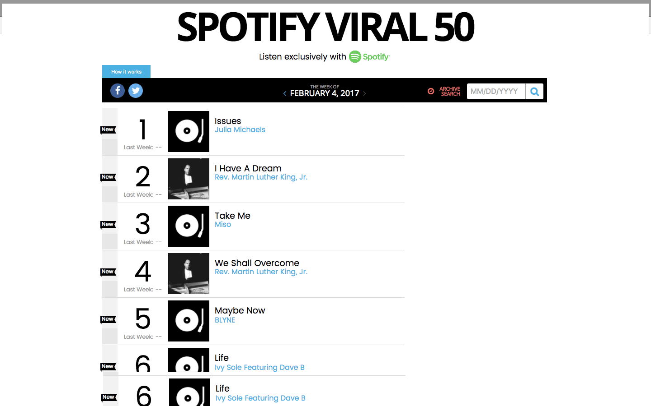
Task: Click the archive search magnifier button
Action: (x=534, y=92)
